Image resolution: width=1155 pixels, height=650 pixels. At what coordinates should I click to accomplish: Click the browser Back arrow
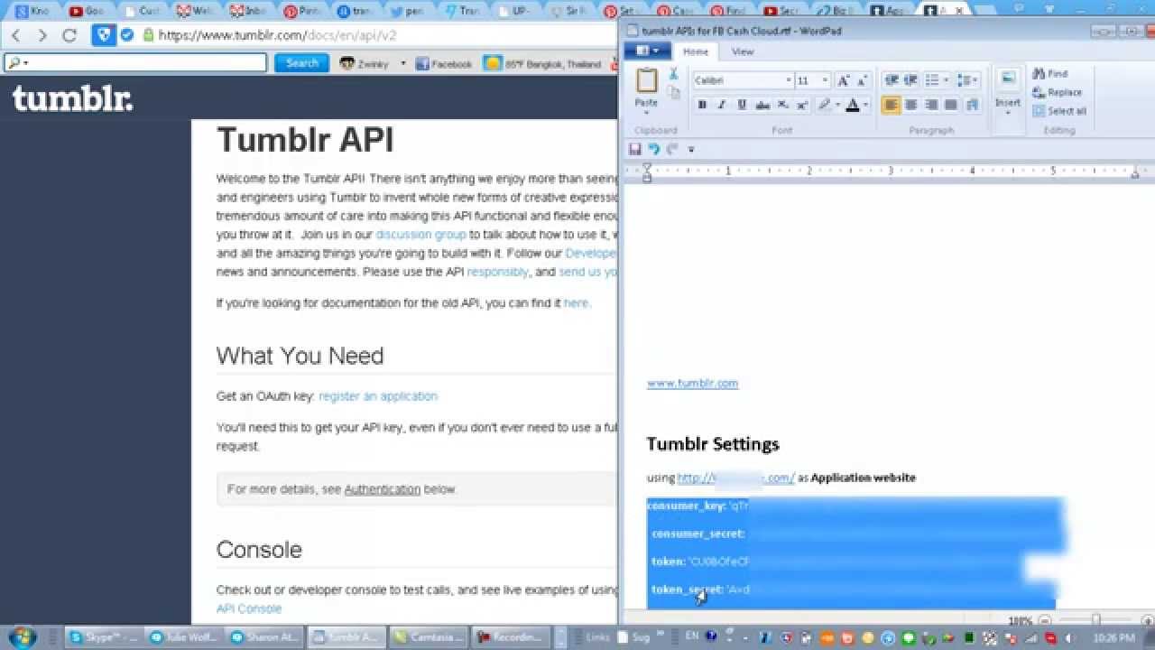[15, 36]
